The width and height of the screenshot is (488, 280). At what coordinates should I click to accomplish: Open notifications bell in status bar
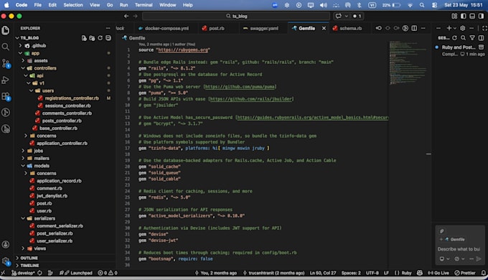click(484, 273)
